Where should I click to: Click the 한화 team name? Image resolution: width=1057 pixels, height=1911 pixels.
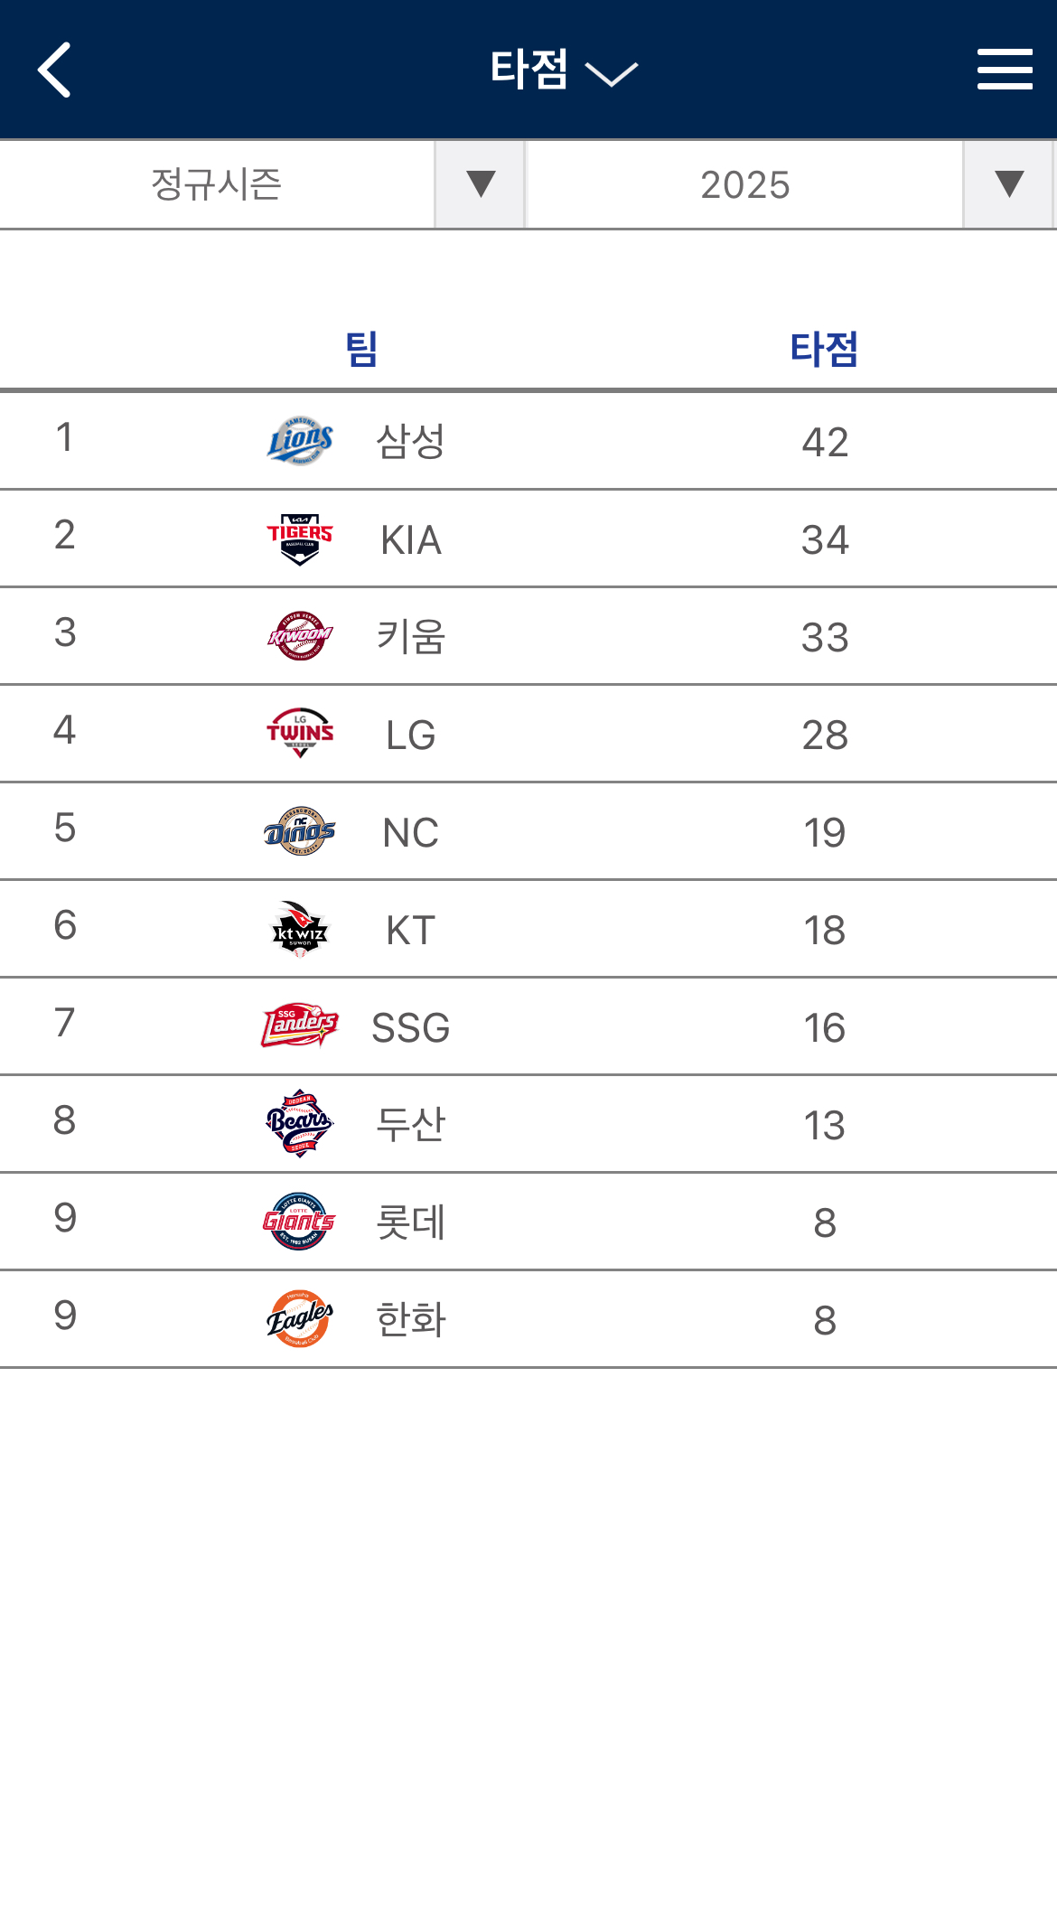410,1320
